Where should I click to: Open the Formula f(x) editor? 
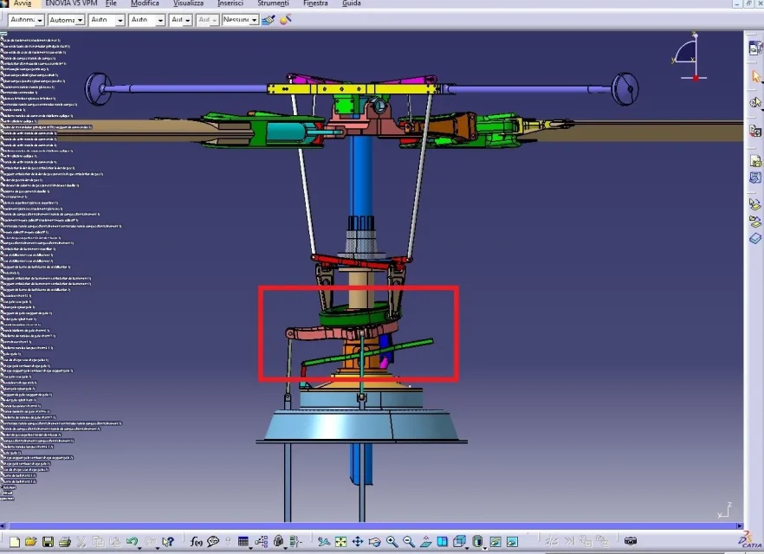click(197, 541)
